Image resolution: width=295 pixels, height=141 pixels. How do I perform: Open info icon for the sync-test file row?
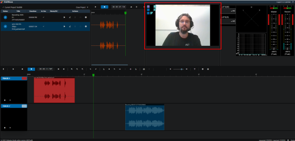pos(86,26)
